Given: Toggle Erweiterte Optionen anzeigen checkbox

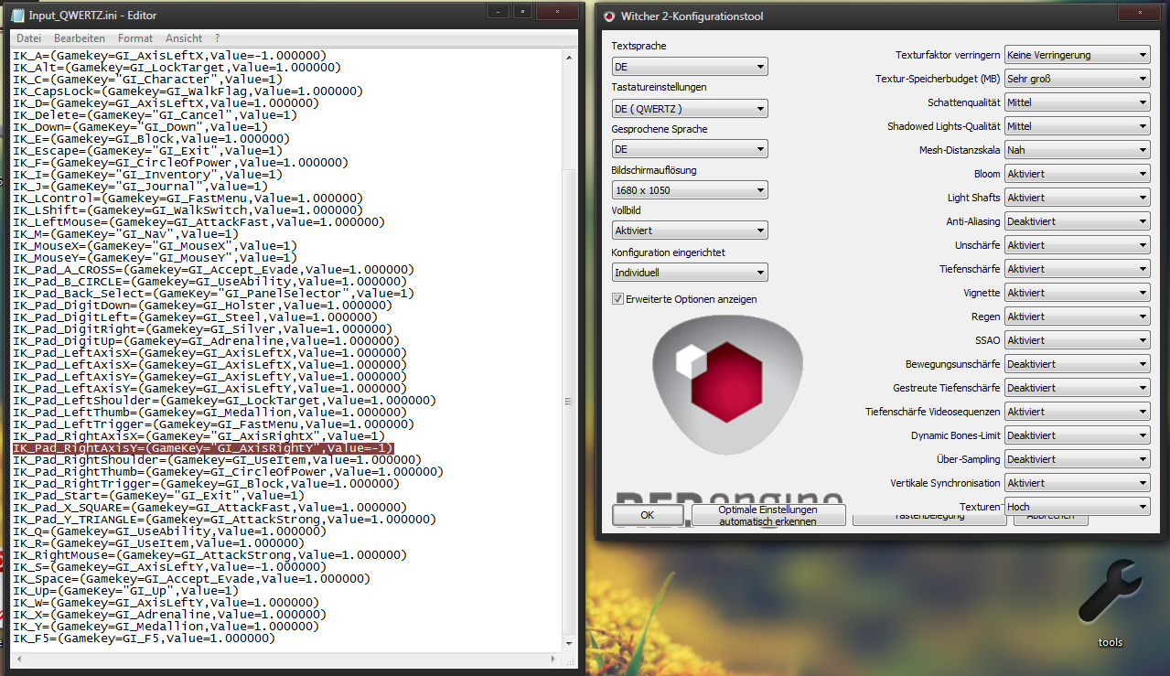Looking at the screenshot, I should pyautogui.click(x=618, y=298).
